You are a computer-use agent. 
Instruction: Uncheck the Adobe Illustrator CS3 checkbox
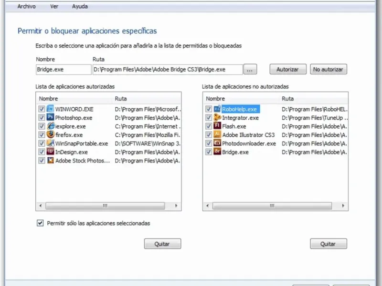point(209,135)
